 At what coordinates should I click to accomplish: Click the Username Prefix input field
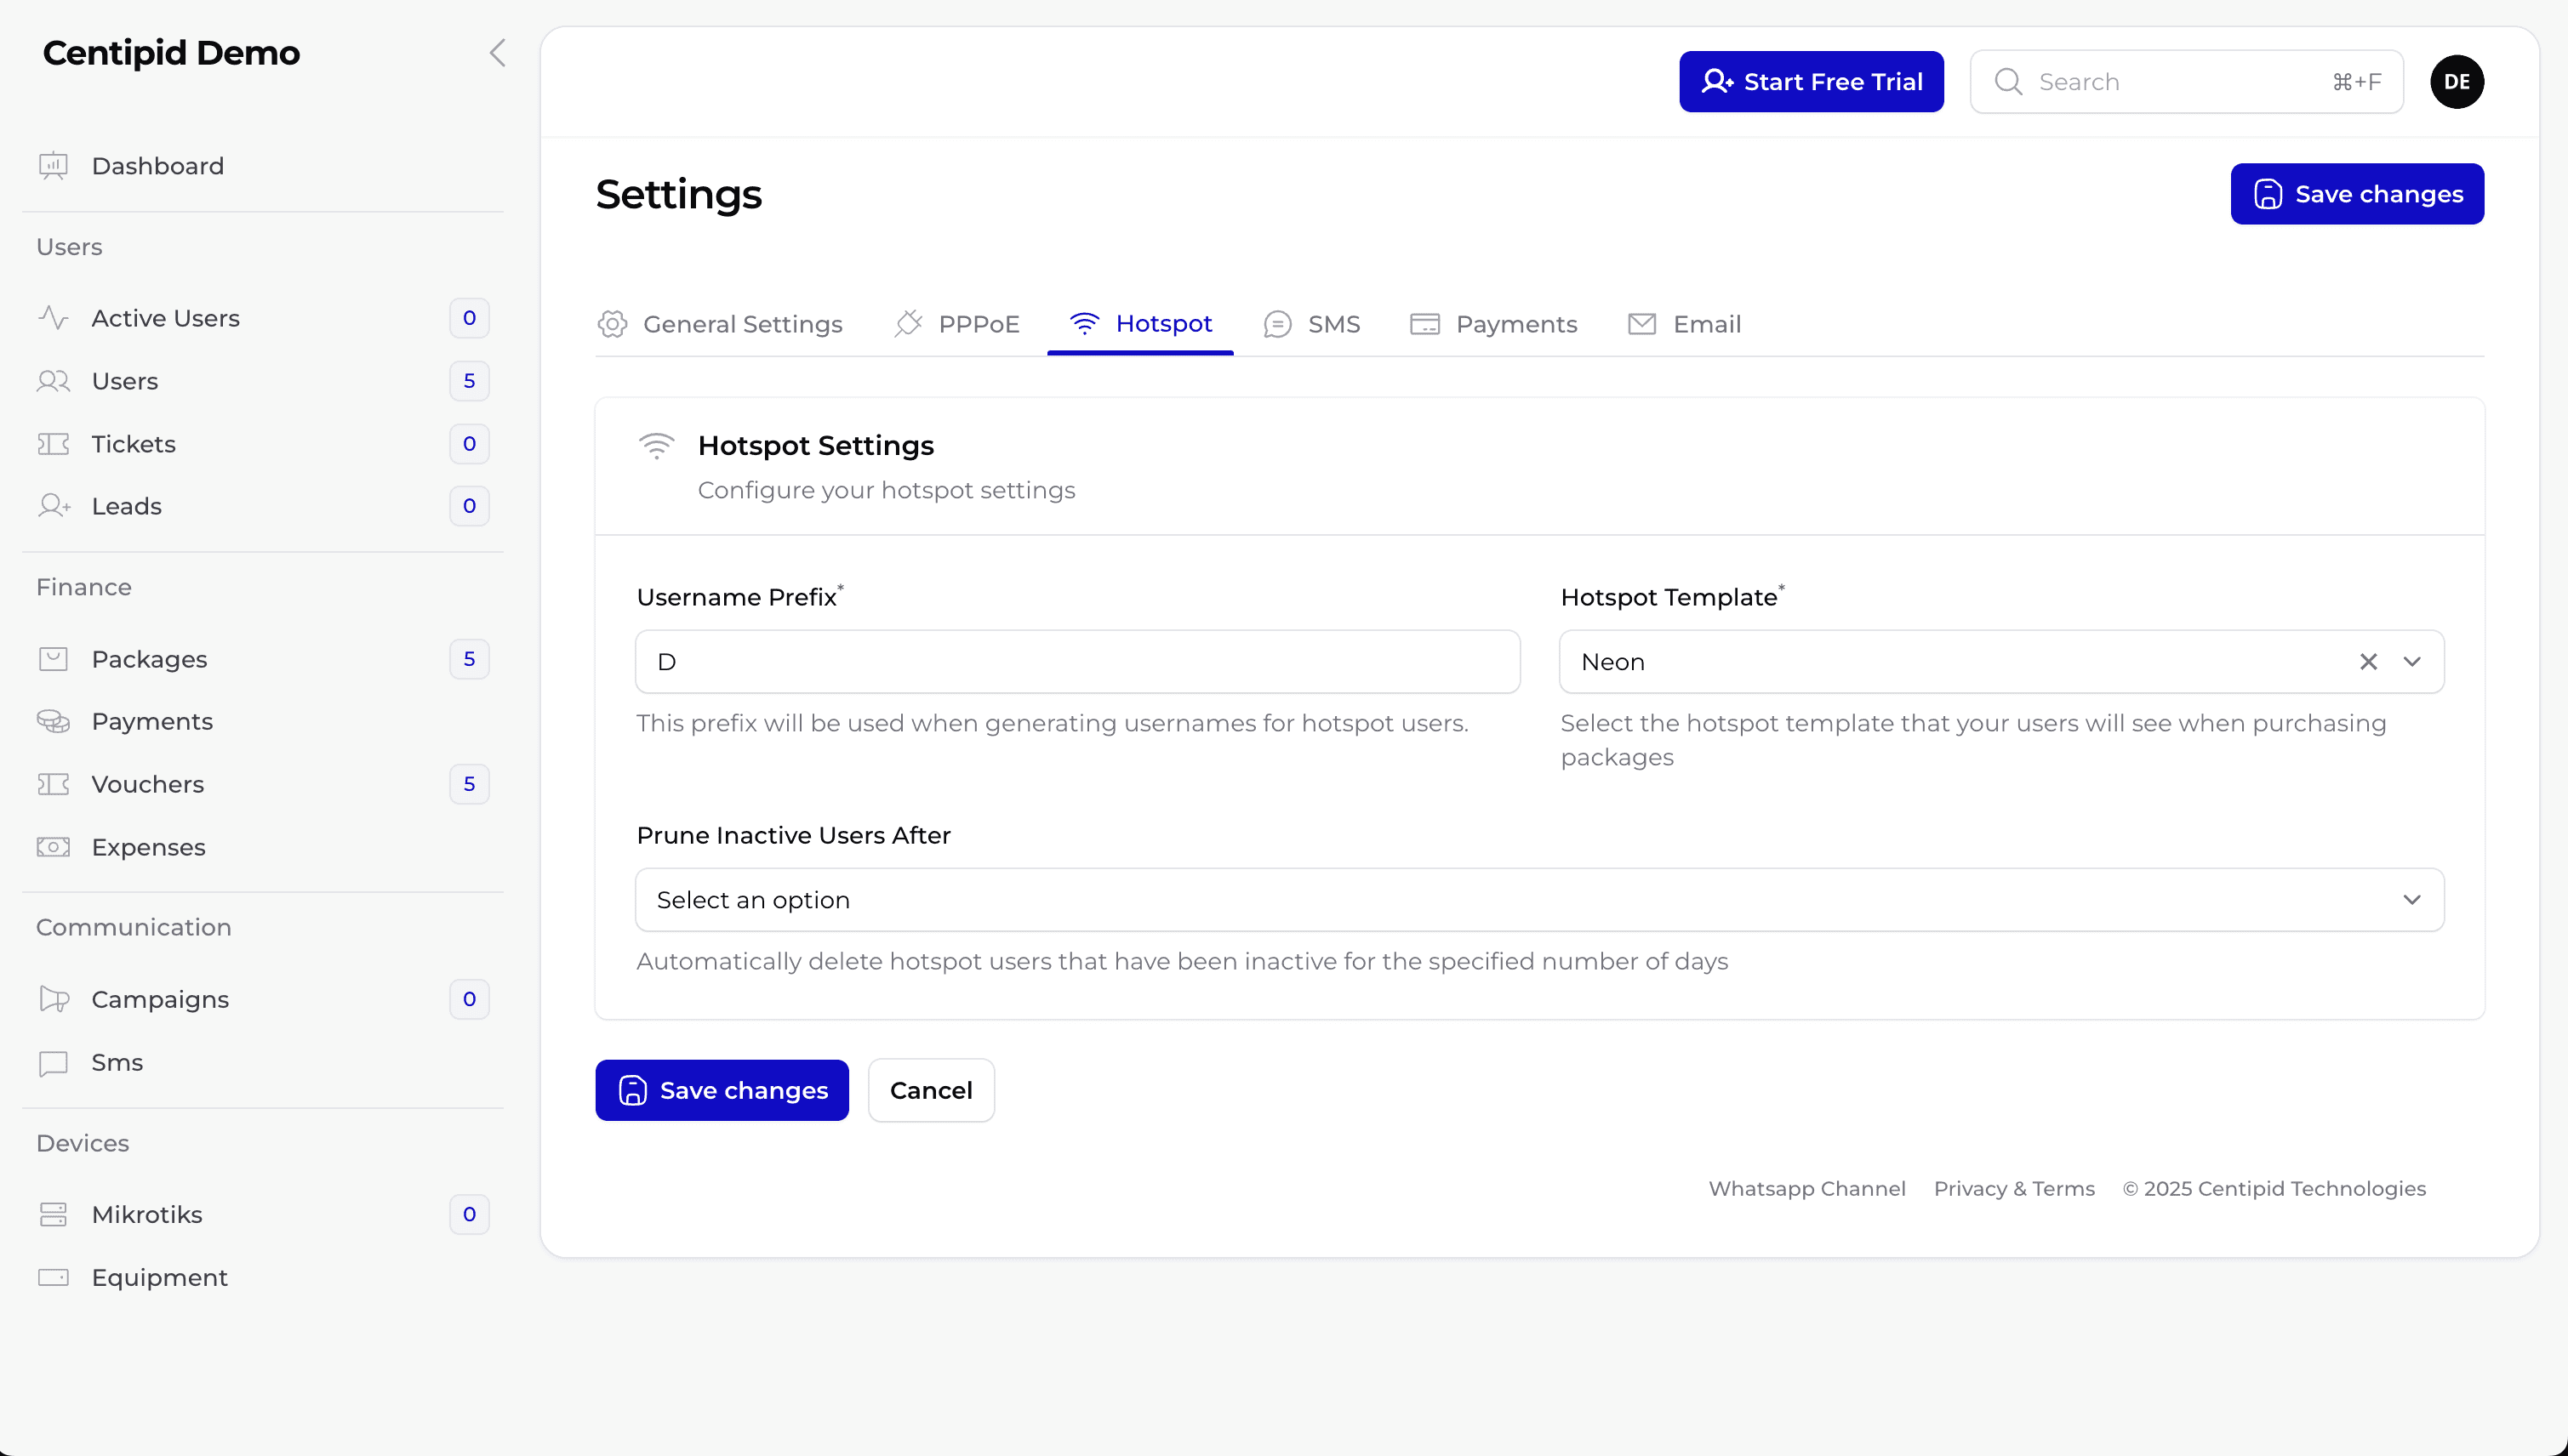point(1077,661)
